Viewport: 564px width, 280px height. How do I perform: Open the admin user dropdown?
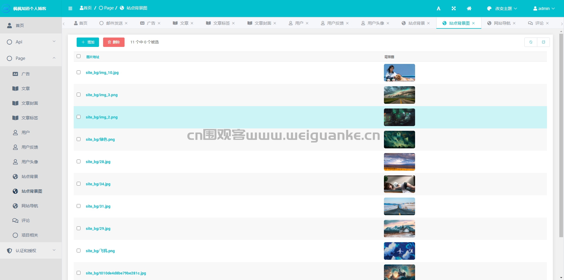(544, 9)
